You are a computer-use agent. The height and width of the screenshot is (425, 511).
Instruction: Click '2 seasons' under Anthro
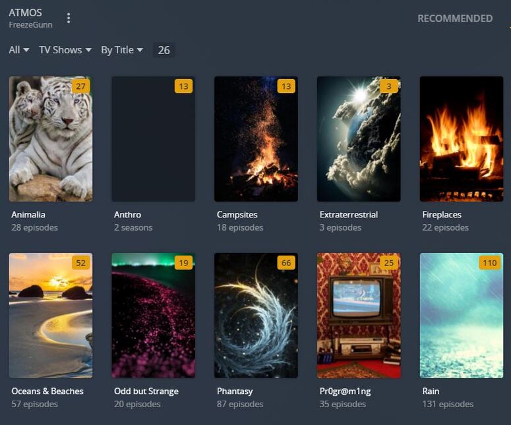click(133, 227)
